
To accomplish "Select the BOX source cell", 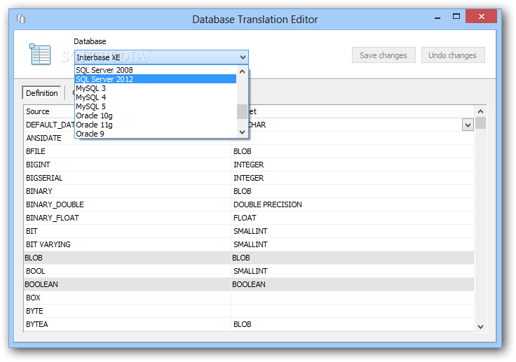I will pyautogui.click(x=127, y=298).
